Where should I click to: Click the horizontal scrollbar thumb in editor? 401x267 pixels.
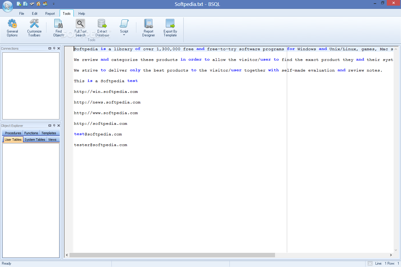(172, 255)
